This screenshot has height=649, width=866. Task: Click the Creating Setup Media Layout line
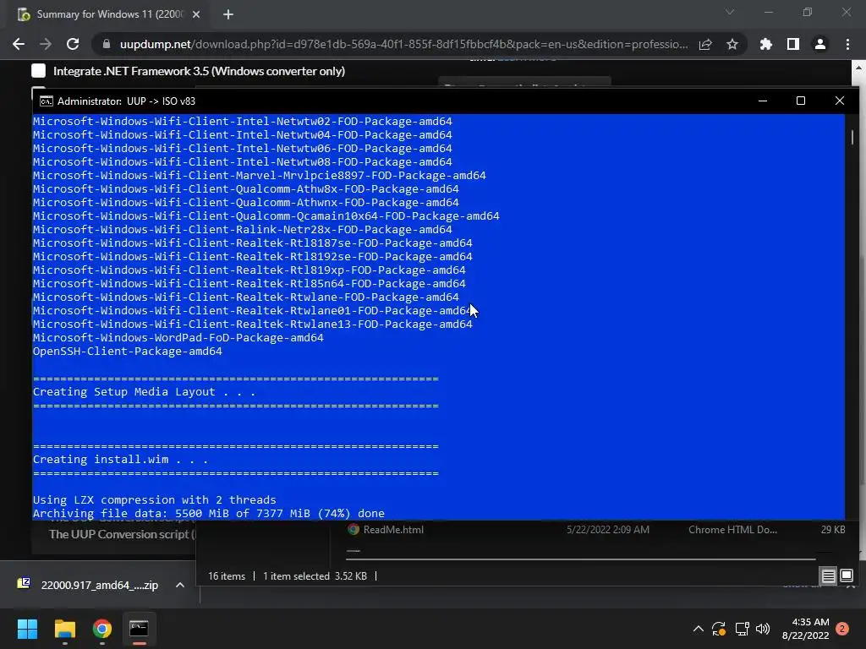[x=144, y=392]
